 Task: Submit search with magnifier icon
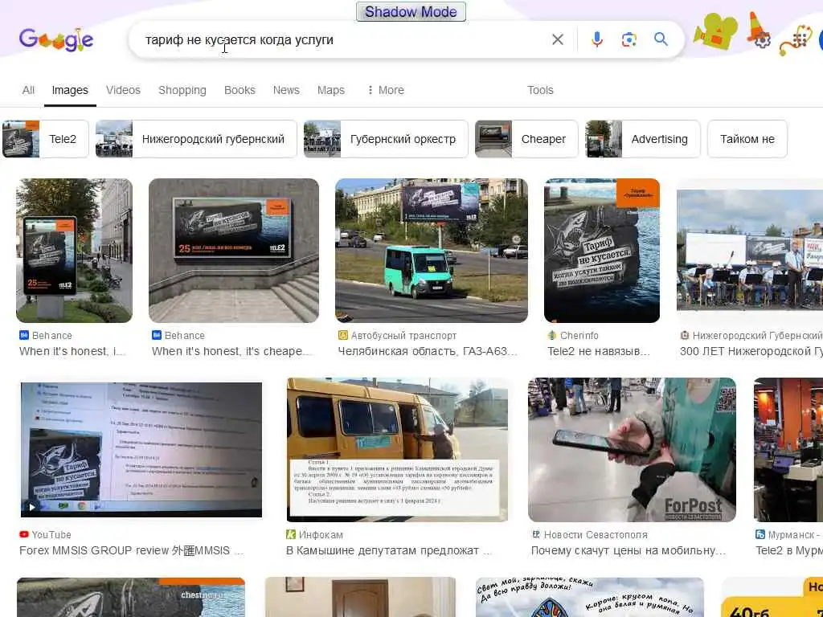point(661,39)
